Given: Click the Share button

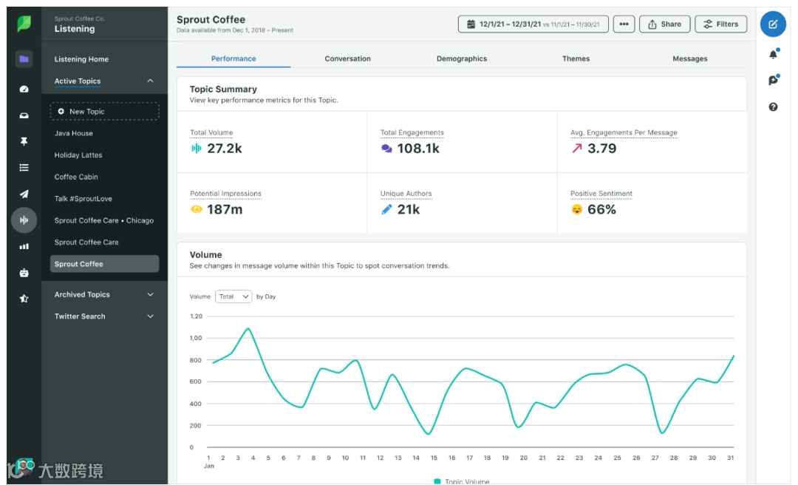Looking at the screenshot, I should point(665,24).
